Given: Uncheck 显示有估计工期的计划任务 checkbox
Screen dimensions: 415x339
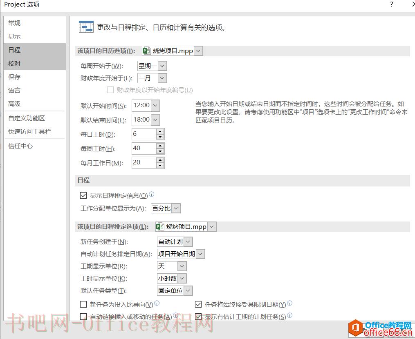Looking at the screenshot, I should pos(198,317).
